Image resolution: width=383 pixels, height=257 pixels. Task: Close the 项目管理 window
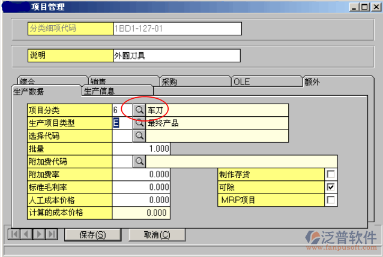376,7
